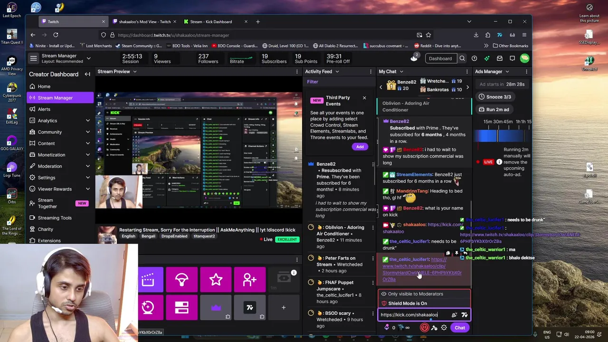Click the green sparkle icon in top bar
Viewport: 608px width, 342px height.
pyautogui.click(x=487, y=58)
